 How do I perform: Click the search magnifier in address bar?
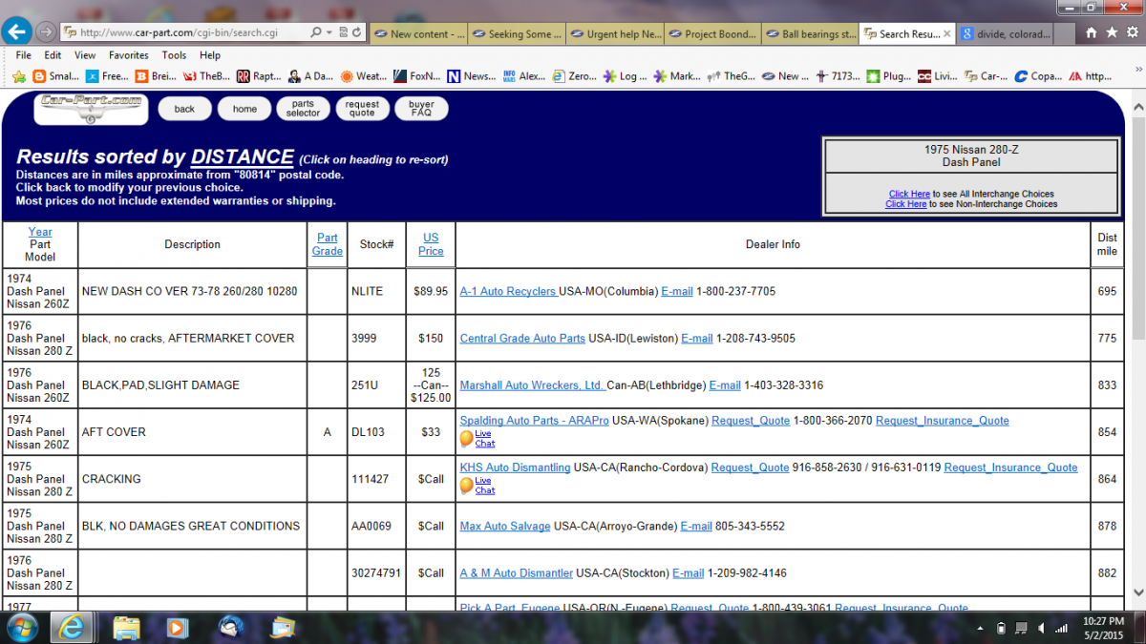coord(317,32)
